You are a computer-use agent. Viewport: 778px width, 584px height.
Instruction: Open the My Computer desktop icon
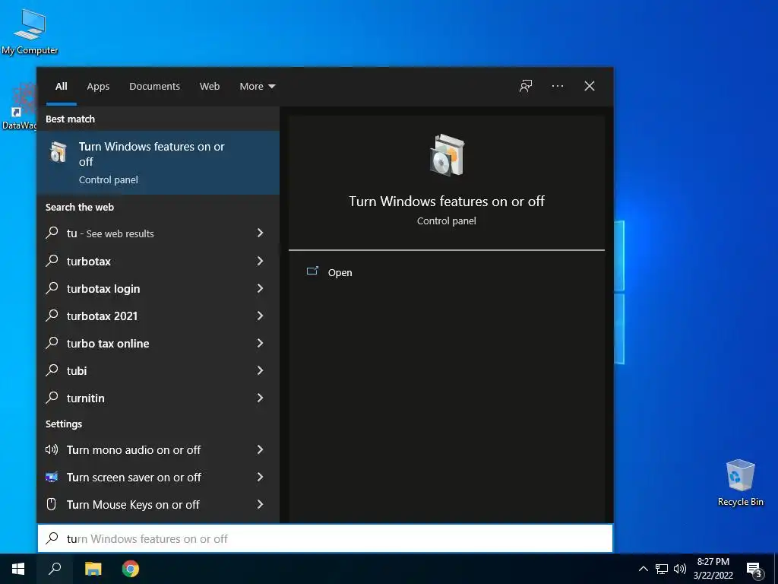pos(30,30)
